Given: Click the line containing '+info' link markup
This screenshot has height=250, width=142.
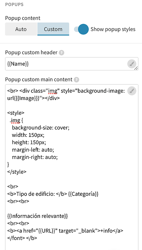Looking at the screenshot, I should pos(65,231).
